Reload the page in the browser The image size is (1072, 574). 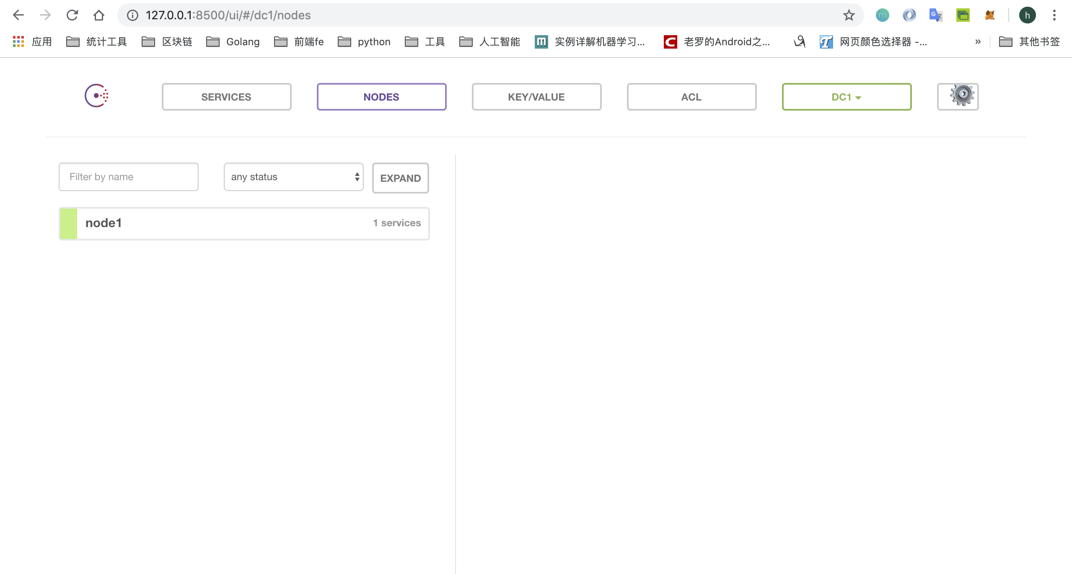click(x=72, y=16)
